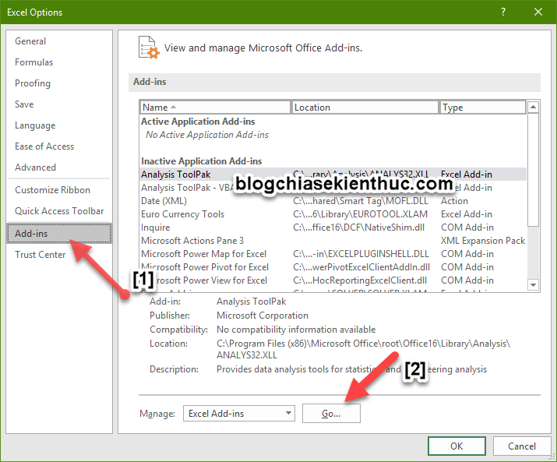
Task: Click the Inactive Application Add-ins heading
Action: (x=202, y=161)
